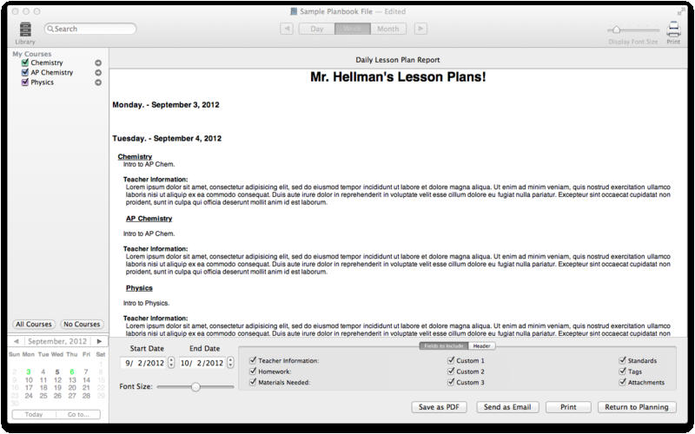Click the circle button beside Chemistry course
This screenshot has height=434, width=695.
[x=98, y=62]
